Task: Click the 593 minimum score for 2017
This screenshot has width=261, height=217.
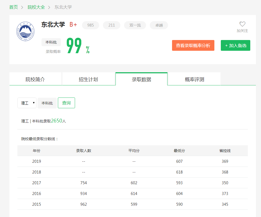Action: (x=179, y=183)
